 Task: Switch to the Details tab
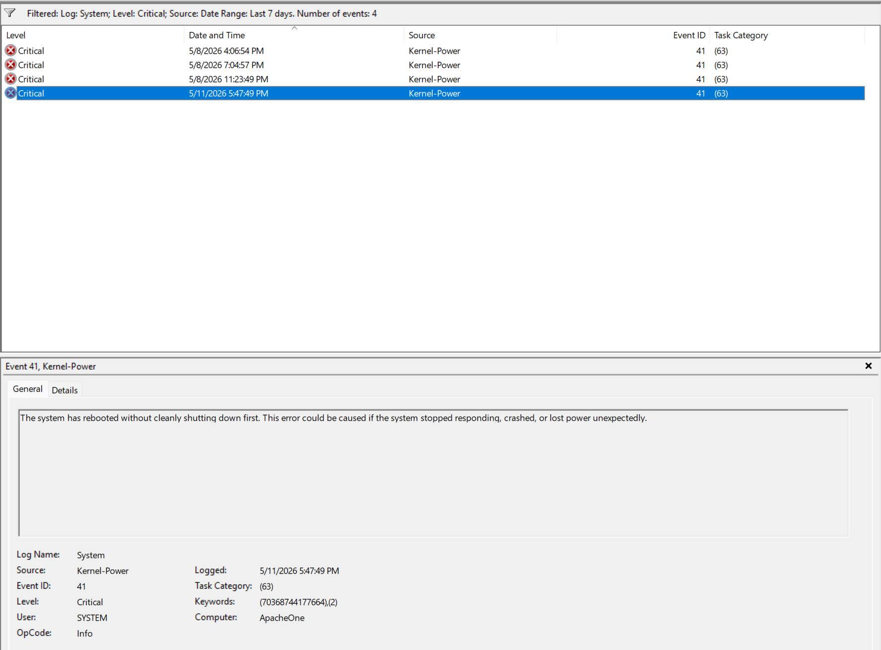[65, 390]
